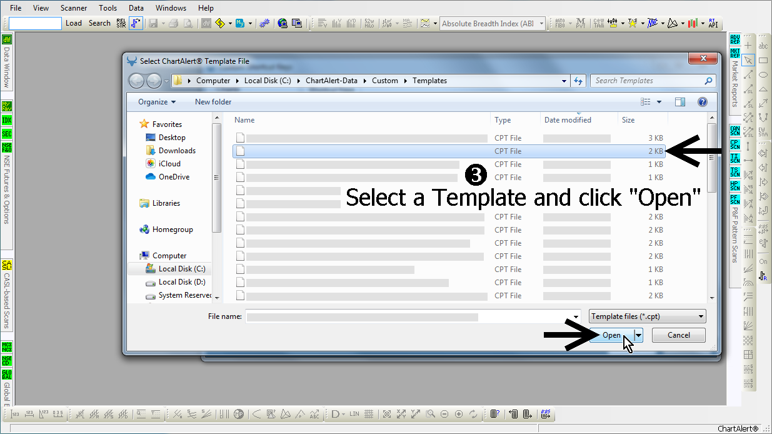Viewport: 772px width, 434px height.
Task: Open the Data menu
Action: coord(136,8)
